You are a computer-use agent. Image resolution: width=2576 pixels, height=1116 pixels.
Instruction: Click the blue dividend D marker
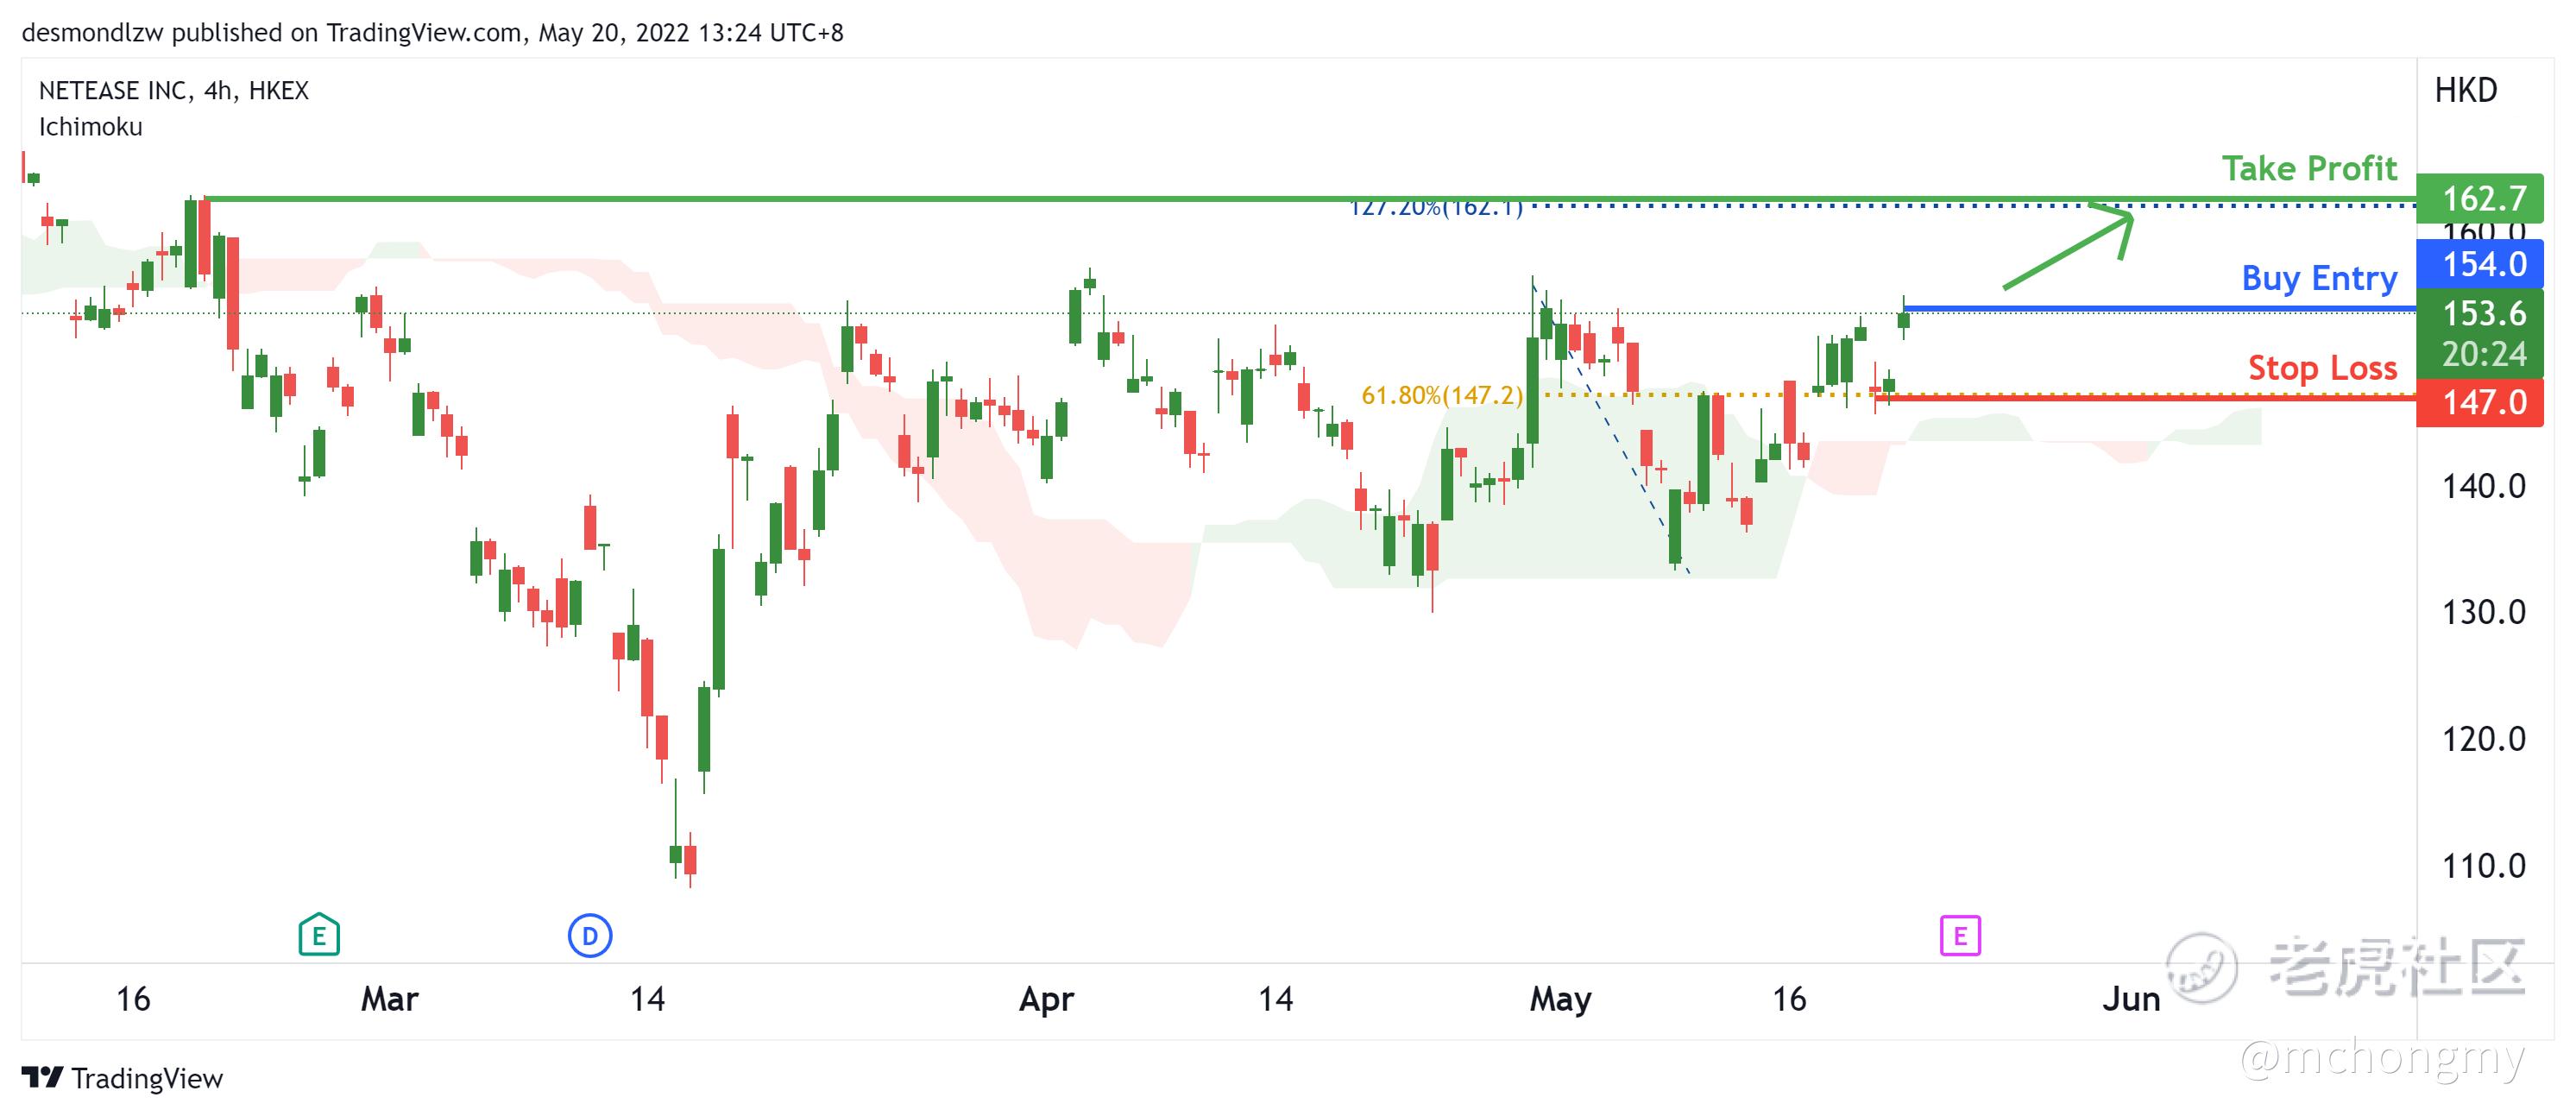click(590, 936)
